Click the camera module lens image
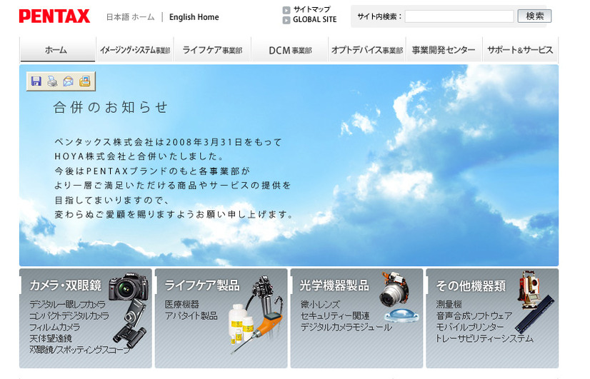The height and width of the screenshot is (379, 590). (394, 289)
